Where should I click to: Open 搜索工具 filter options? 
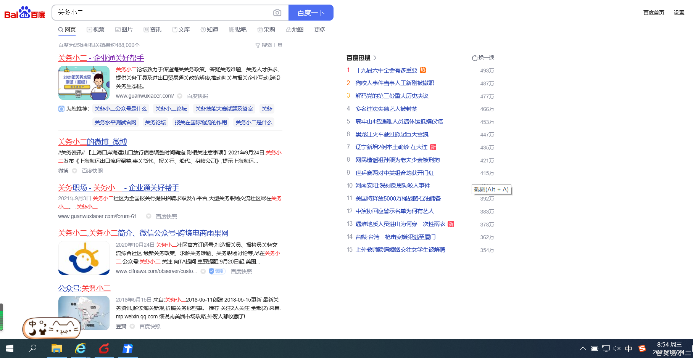[x=269, y=45]
